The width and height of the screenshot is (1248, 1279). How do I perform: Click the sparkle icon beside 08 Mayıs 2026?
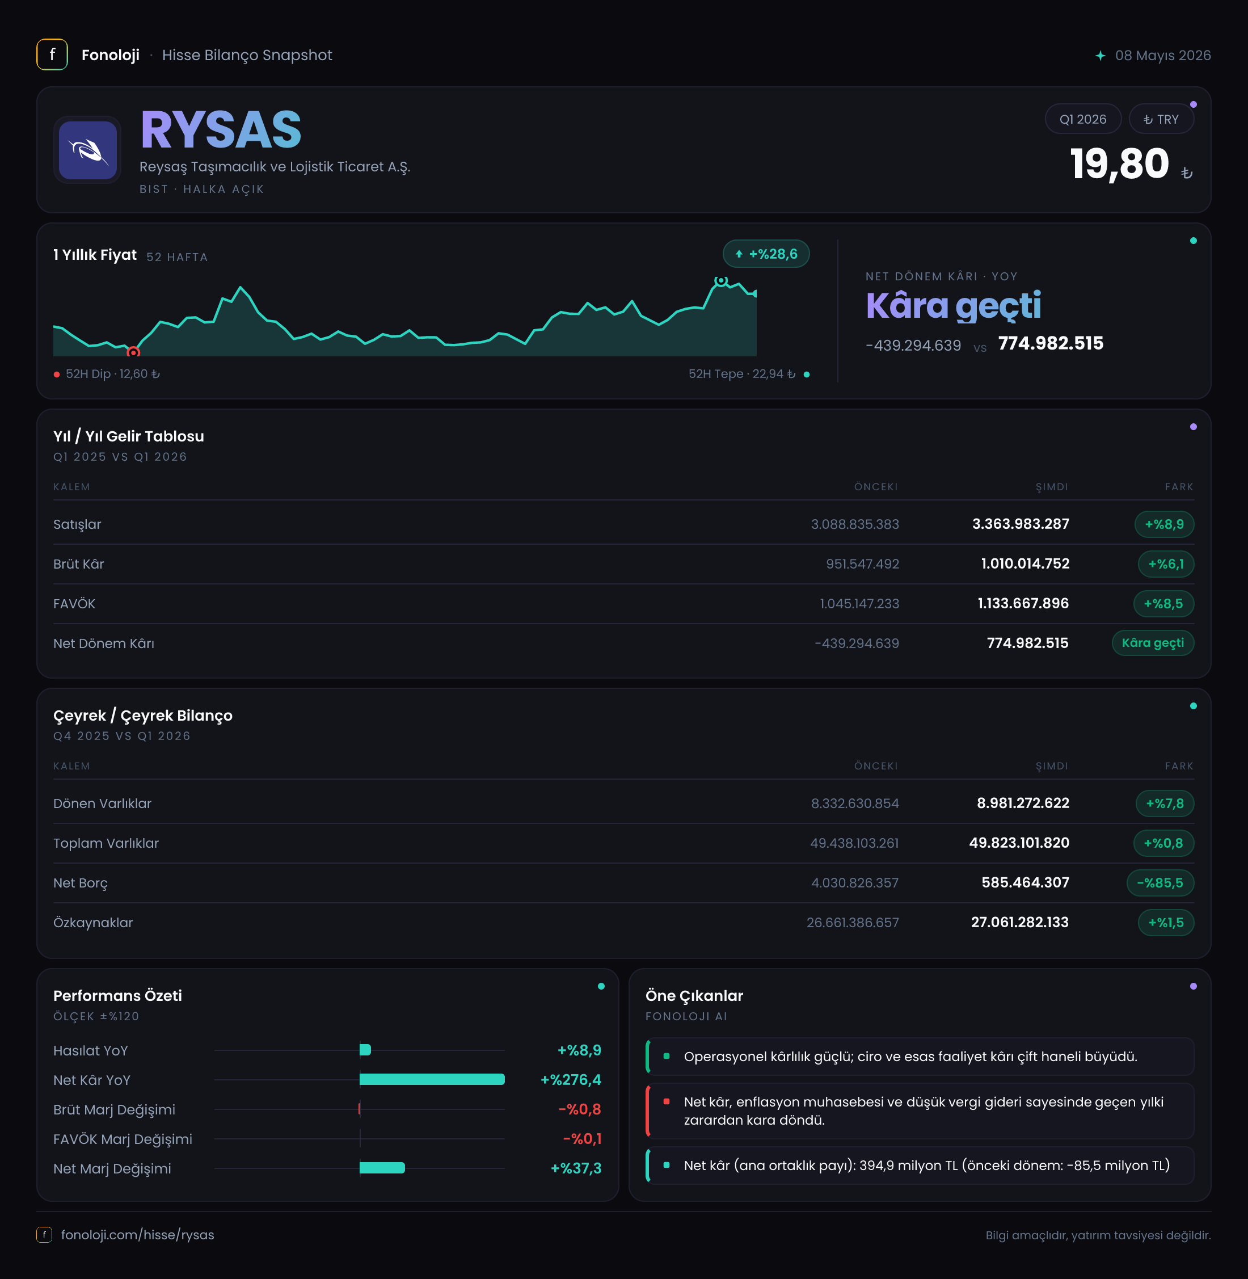1101,56
